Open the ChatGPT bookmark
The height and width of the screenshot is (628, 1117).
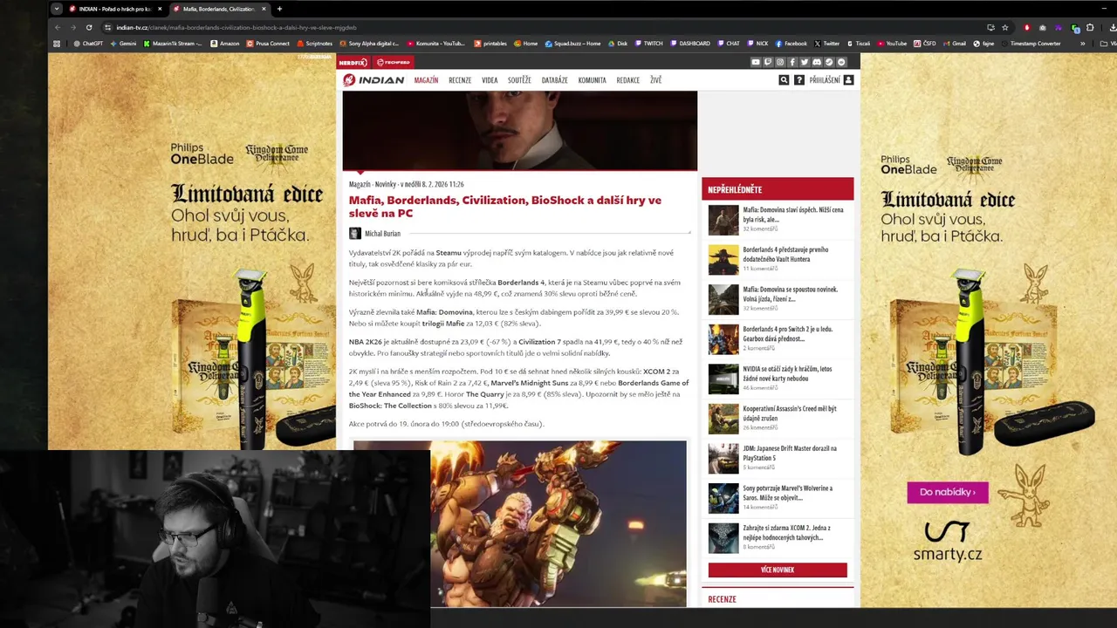pyautogui.click(x=88, y=44)
